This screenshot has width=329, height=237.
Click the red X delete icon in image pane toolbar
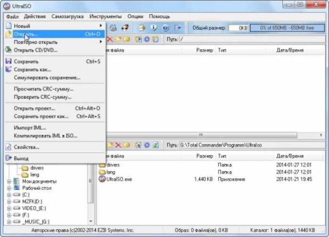(110, 39)
